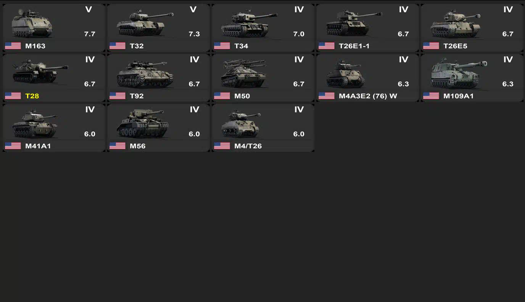Select the M163 vehicle thumbnail
Image resolution: width=525 pixels, height=302 pixels.
coord(32,23)
